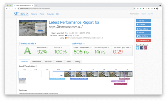Click the GTmetrix logo
The width and height of the screenshot is (167, 101).
click(21, 14)
